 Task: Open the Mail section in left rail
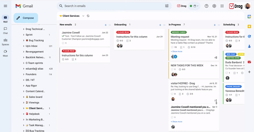click(5, 19)
